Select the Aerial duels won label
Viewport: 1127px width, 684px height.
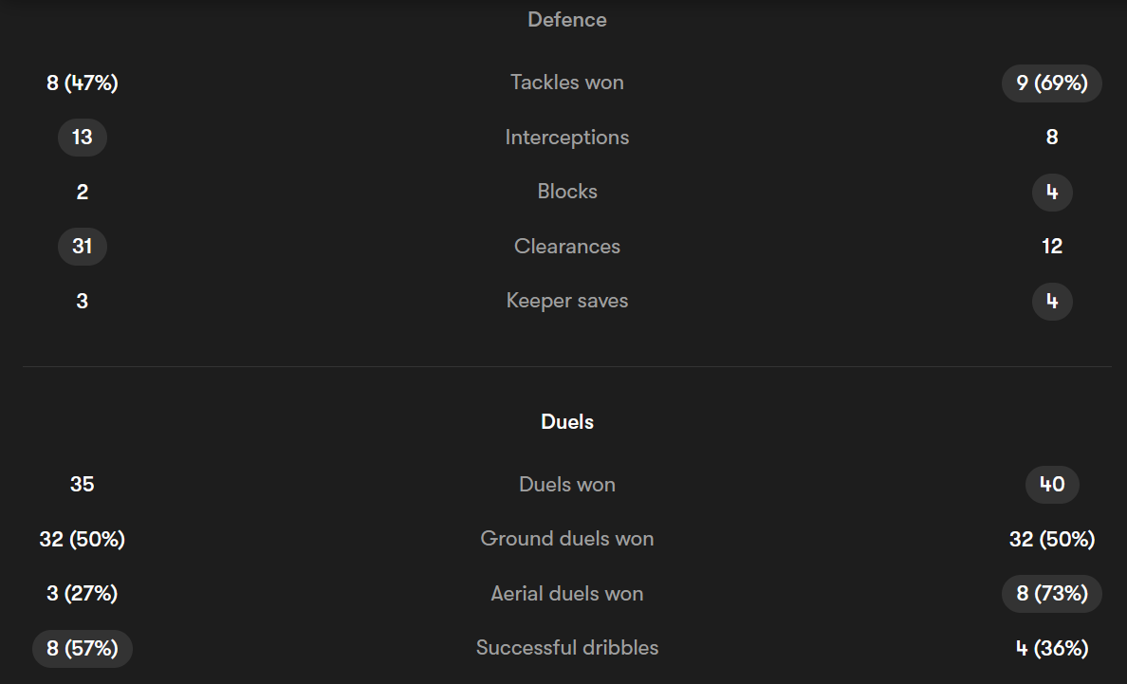566,594
